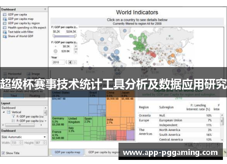Click the Layout tree vertical scrollbar thumb

[x=45, y=112]
